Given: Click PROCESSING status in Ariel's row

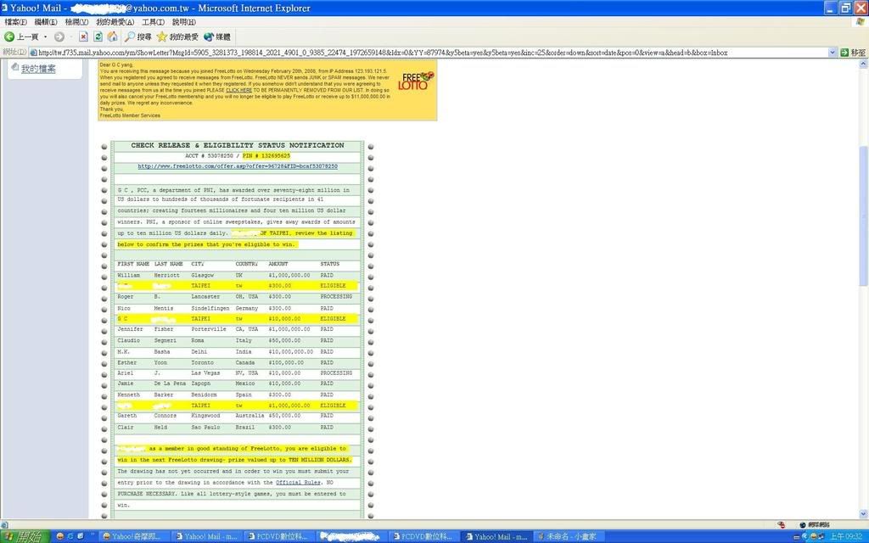Looking at the screenshot, I should [x=336, y=373].
